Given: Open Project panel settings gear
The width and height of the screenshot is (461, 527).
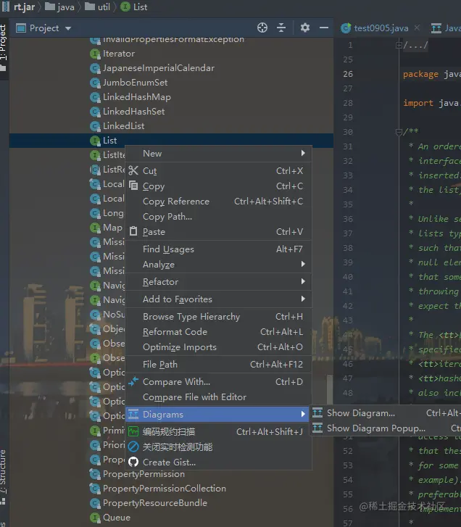Looking at the screenshot, I should [304, 28].
